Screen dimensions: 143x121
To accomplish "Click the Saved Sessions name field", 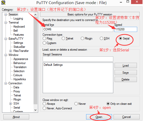I will pyautogui.click(x=78, y=59).
